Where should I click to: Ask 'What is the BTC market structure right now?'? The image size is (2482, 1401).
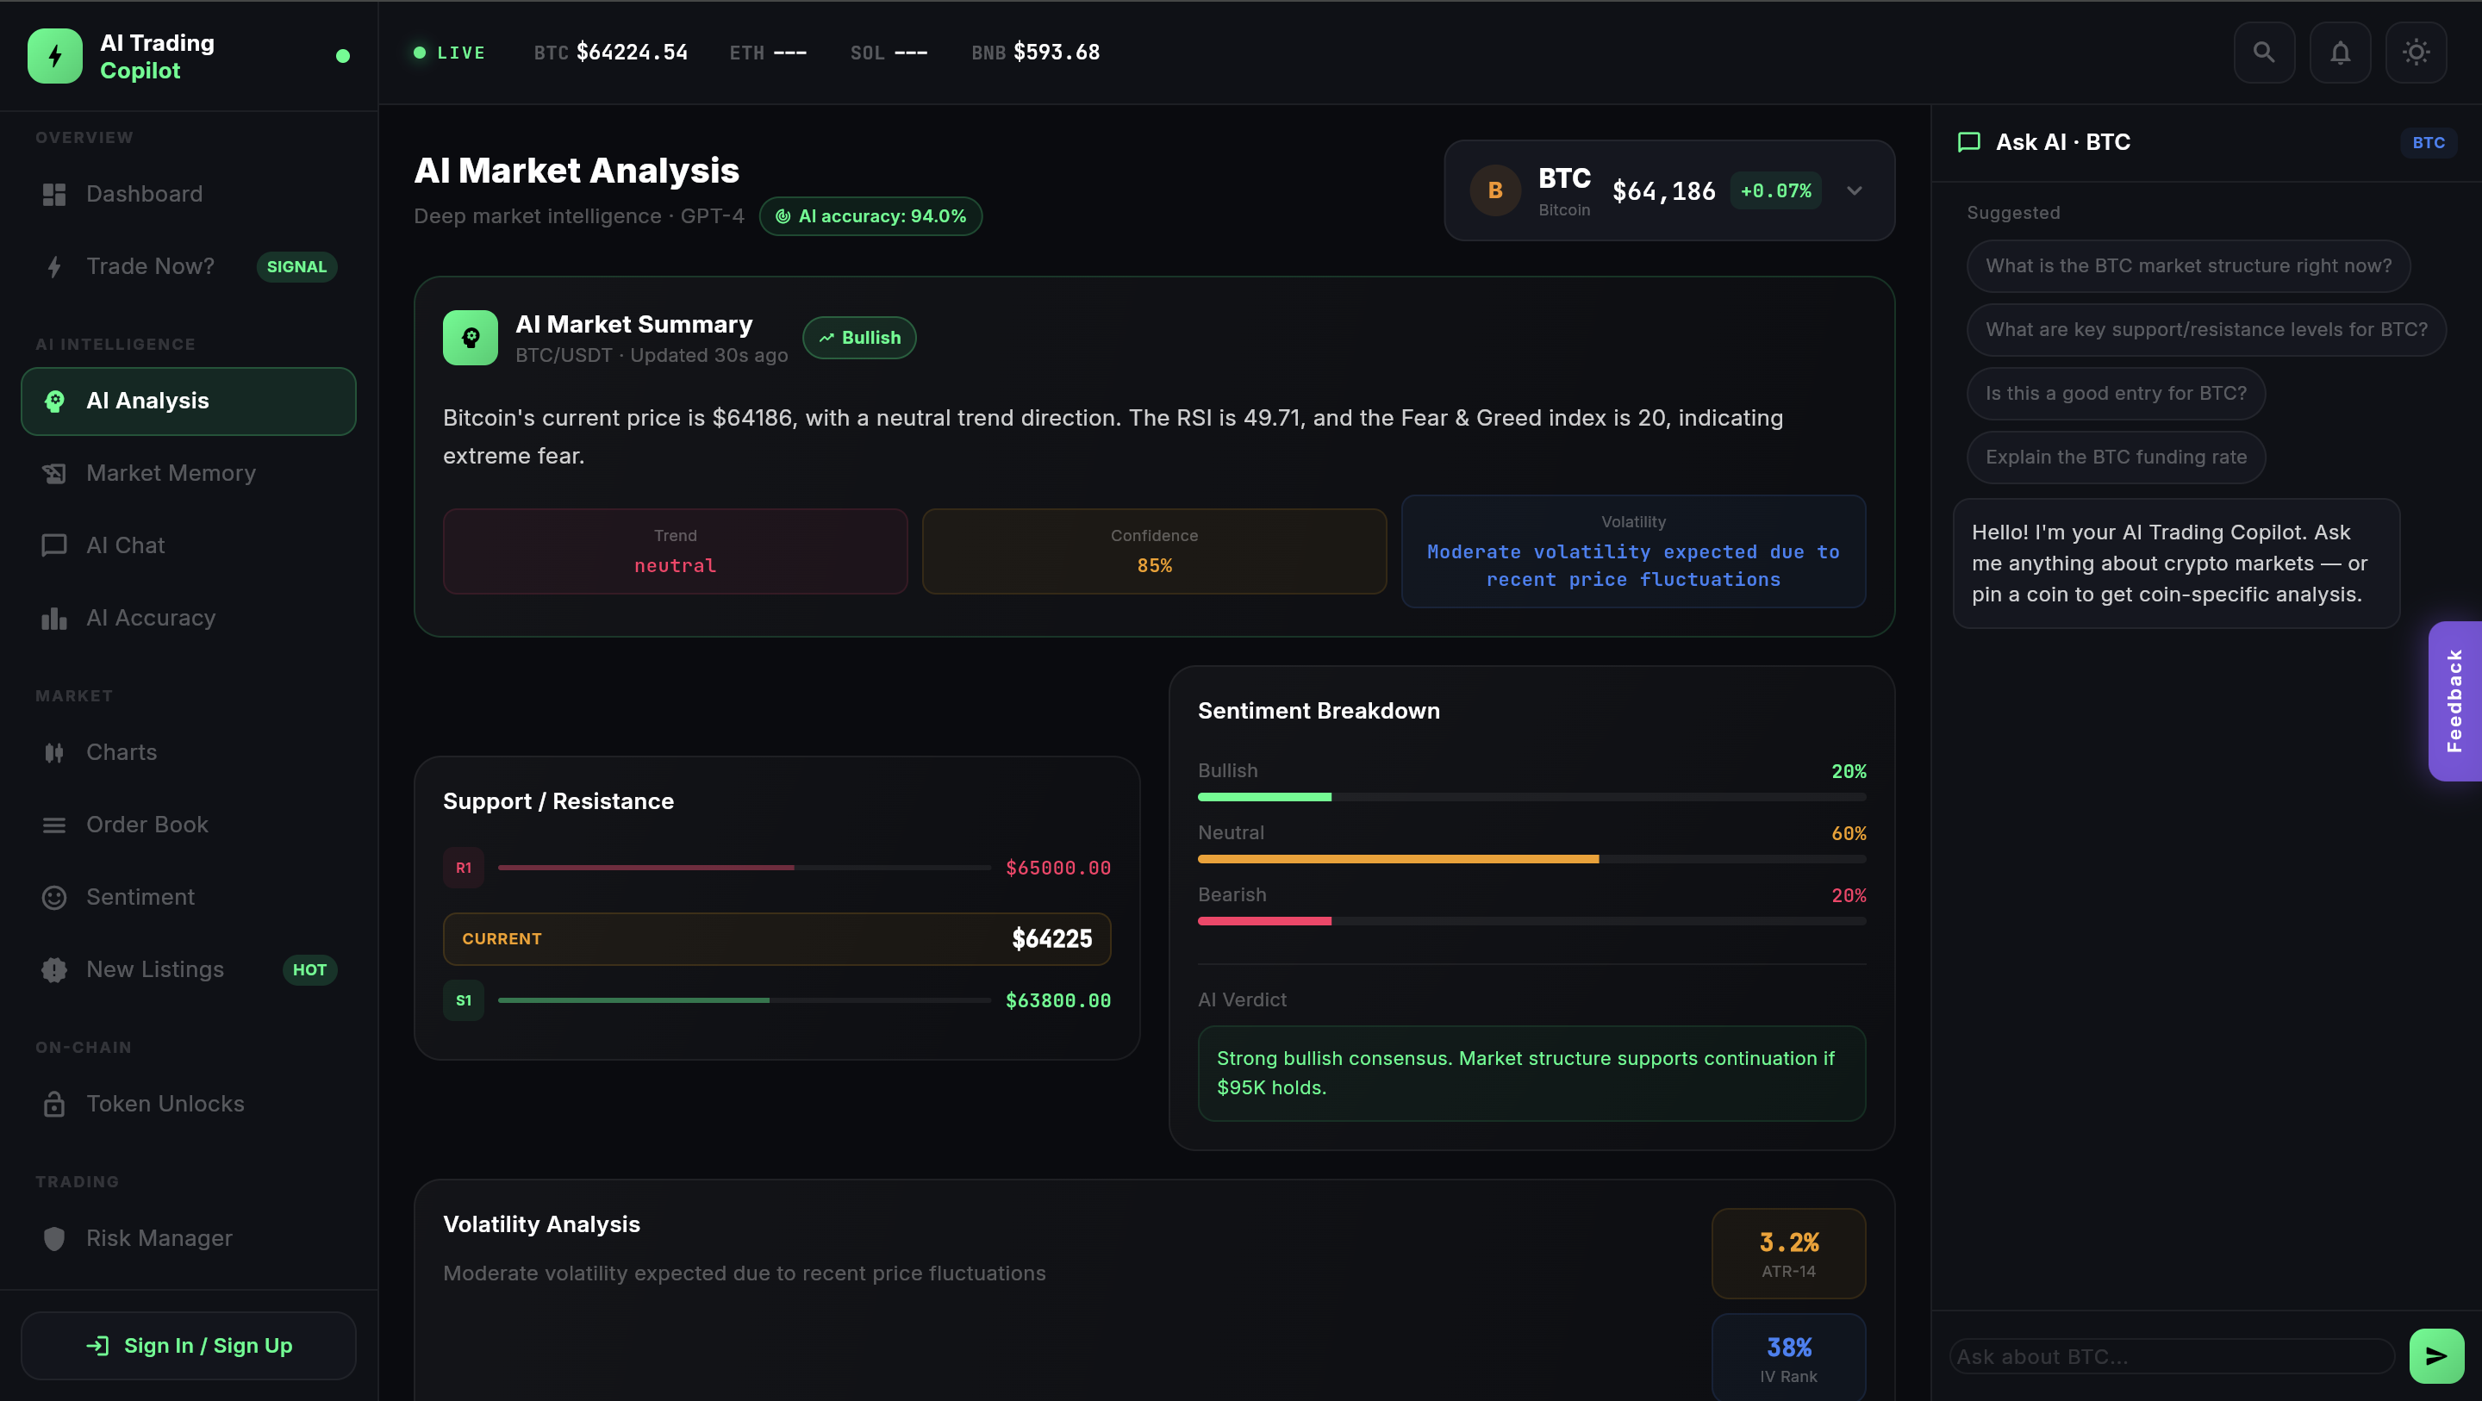[x=2188, y=266]
